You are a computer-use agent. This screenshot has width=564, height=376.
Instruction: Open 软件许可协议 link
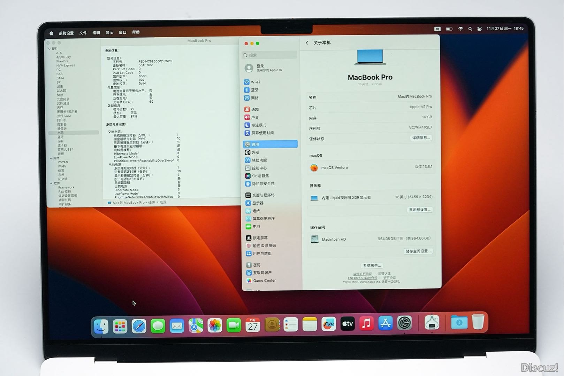click(363, 274)
